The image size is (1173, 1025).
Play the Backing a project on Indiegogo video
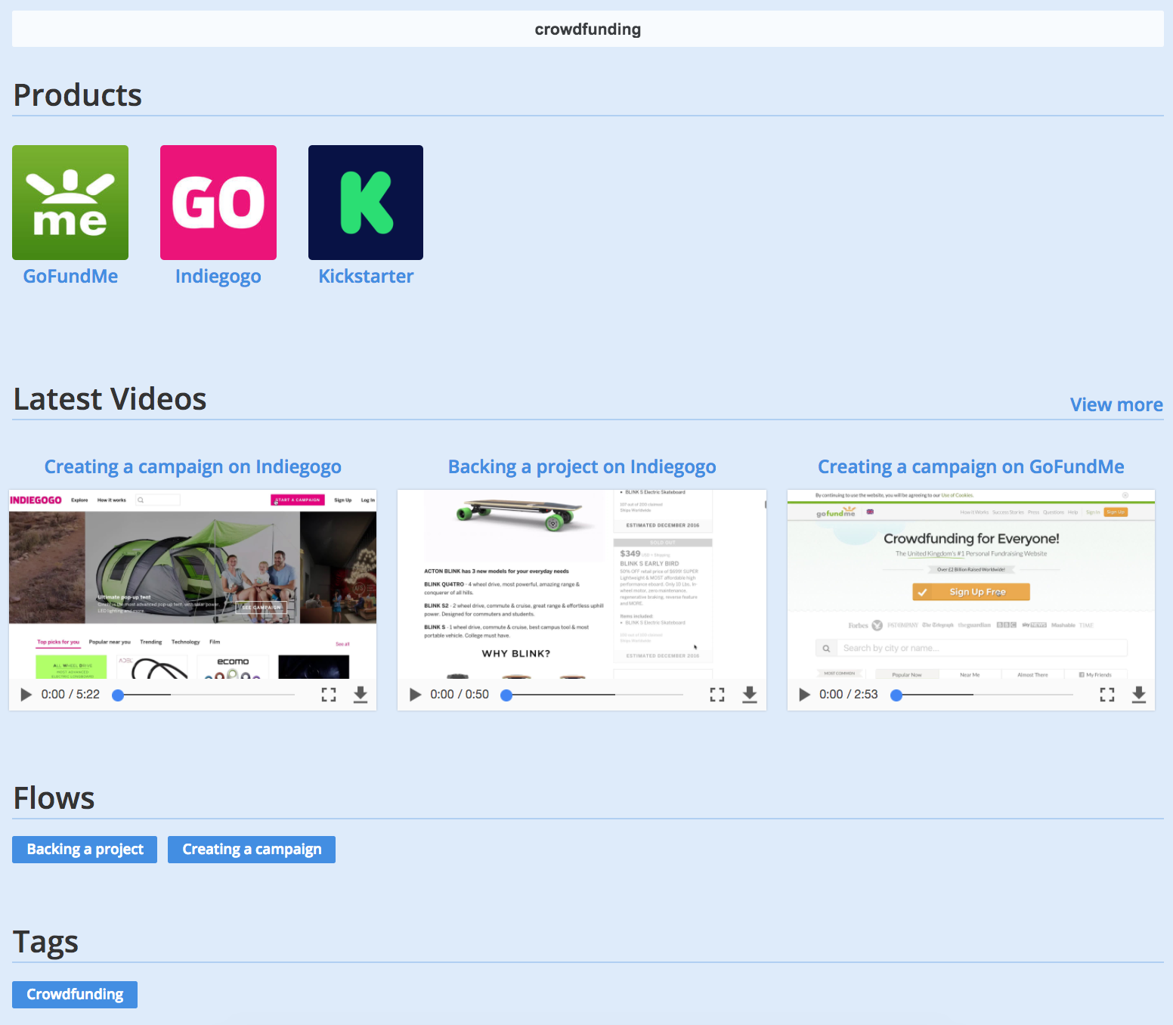413,694
